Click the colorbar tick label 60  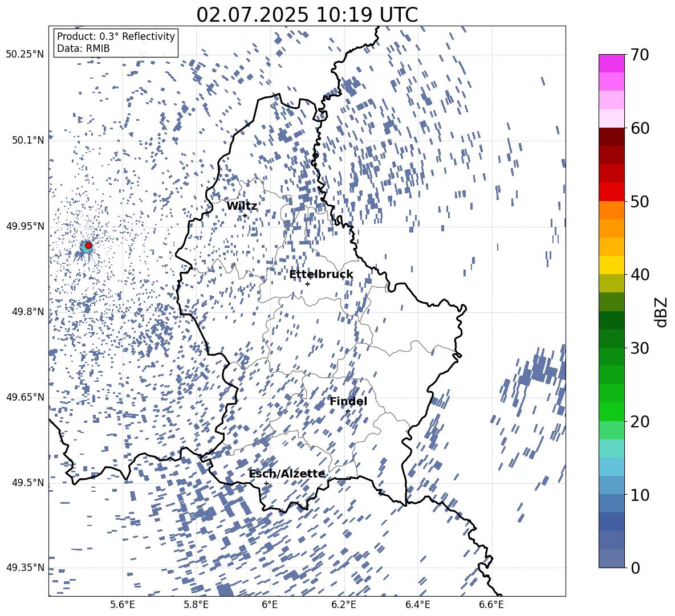click(639, 128)
